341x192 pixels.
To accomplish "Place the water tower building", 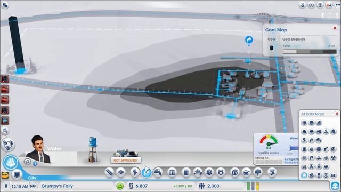I will (x=93, y=150).
